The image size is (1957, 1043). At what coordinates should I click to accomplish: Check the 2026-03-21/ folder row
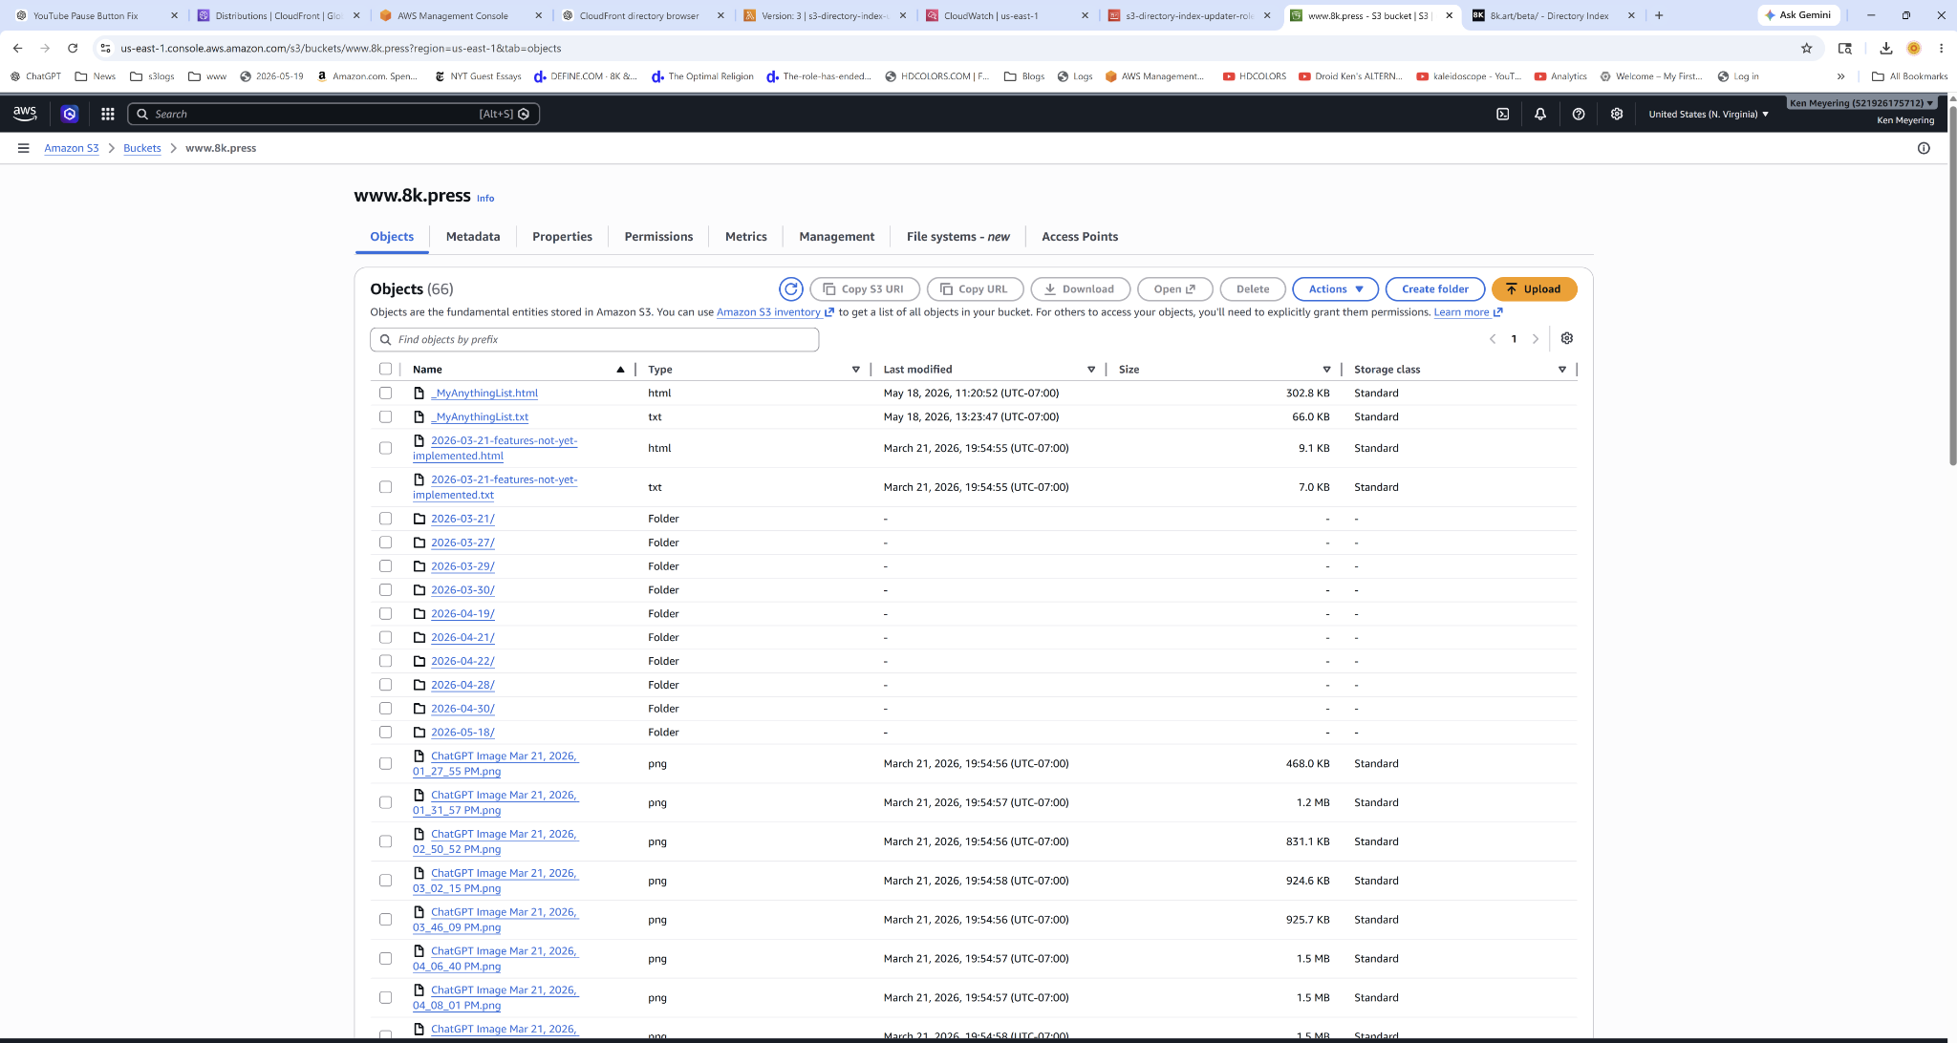[385, 519]
